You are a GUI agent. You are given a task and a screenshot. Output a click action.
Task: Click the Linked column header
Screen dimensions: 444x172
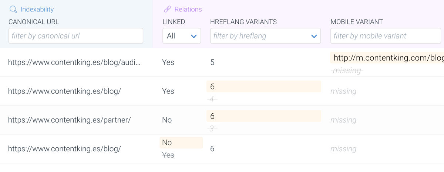coord(174,22)
